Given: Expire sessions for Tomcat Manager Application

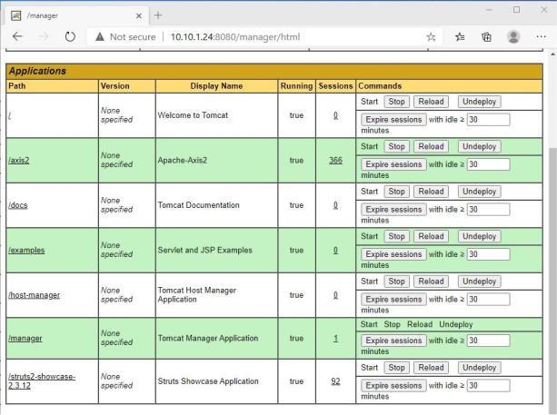Looking at the screenshot, I should [x=393, y=341].
